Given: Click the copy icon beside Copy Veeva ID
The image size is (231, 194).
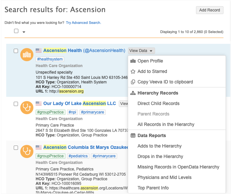Looking at the screenshot, I should (x=133, y=82).
